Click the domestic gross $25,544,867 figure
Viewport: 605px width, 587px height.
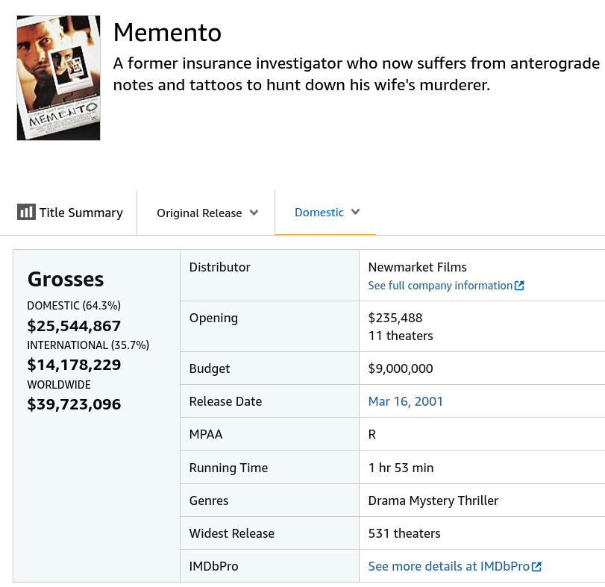[74, 326]
